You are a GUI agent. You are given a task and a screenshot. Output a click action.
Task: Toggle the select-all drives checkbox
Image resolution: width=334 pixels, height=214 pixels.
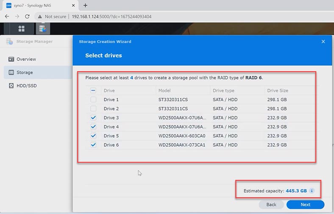click(x=93, y=91)
